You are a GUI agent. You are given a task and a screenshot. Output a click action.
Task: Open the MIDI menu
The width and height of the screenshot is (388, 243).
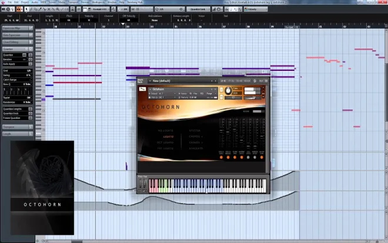coord(43,2)
